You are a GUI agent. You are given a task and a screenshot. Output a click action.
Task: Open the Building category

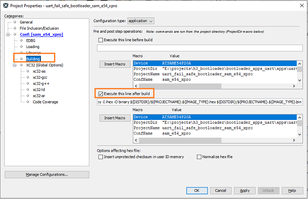coord(33,59)
